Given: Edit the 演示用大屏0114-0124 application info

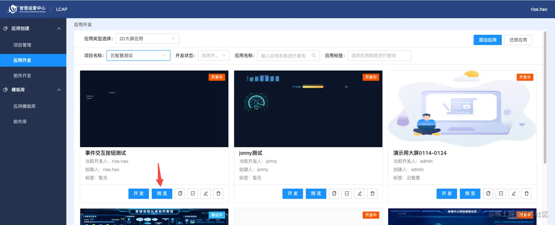Looking at the screenshot, I should pos(514,193).
